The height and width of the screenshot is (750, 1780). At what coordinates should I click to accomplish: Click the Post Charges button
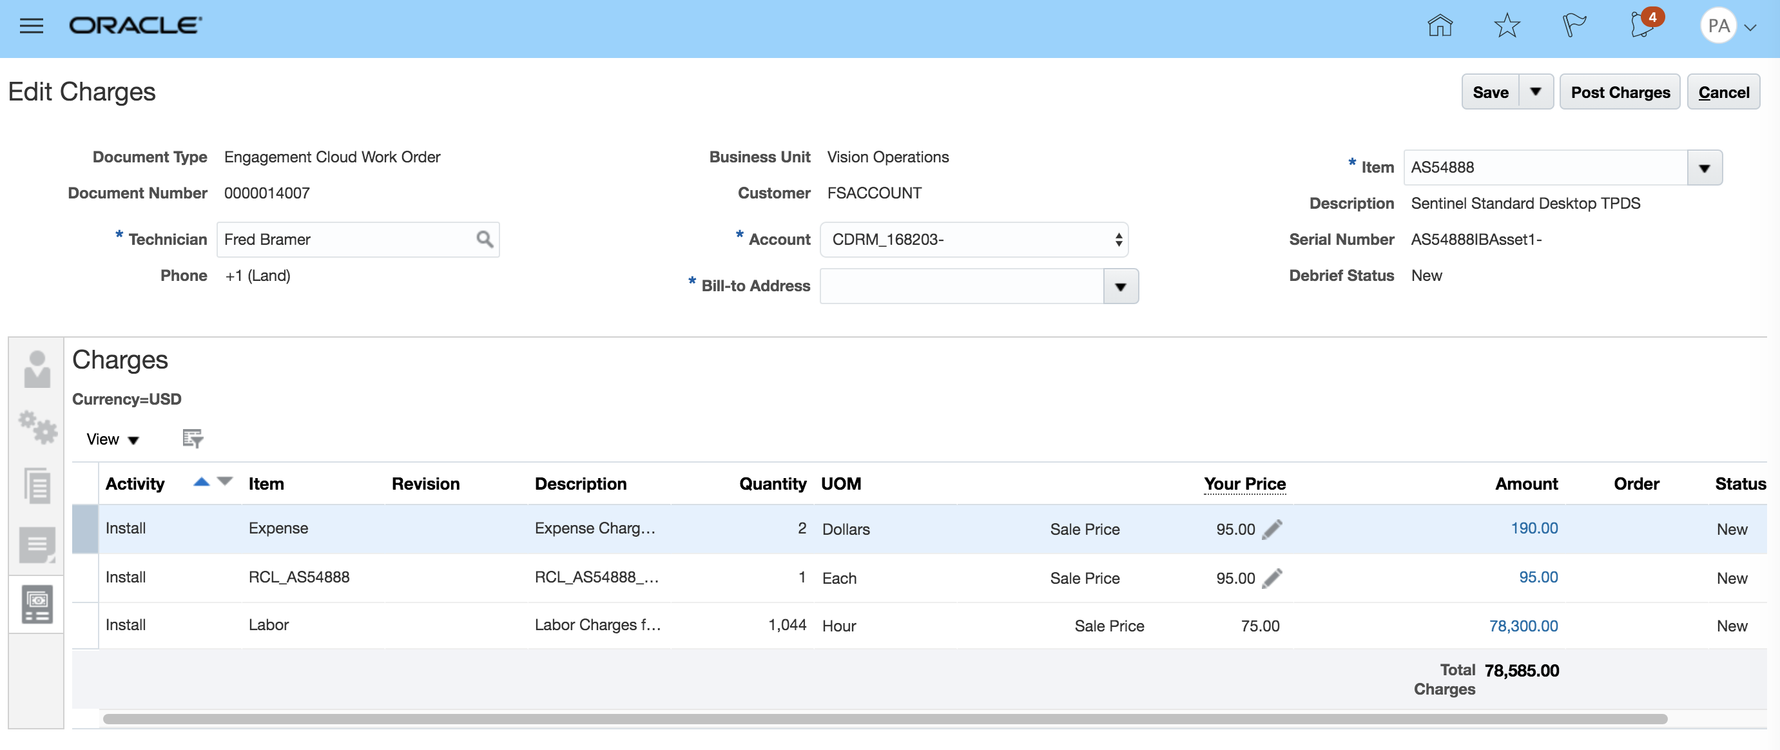(x=1619, y=92)
